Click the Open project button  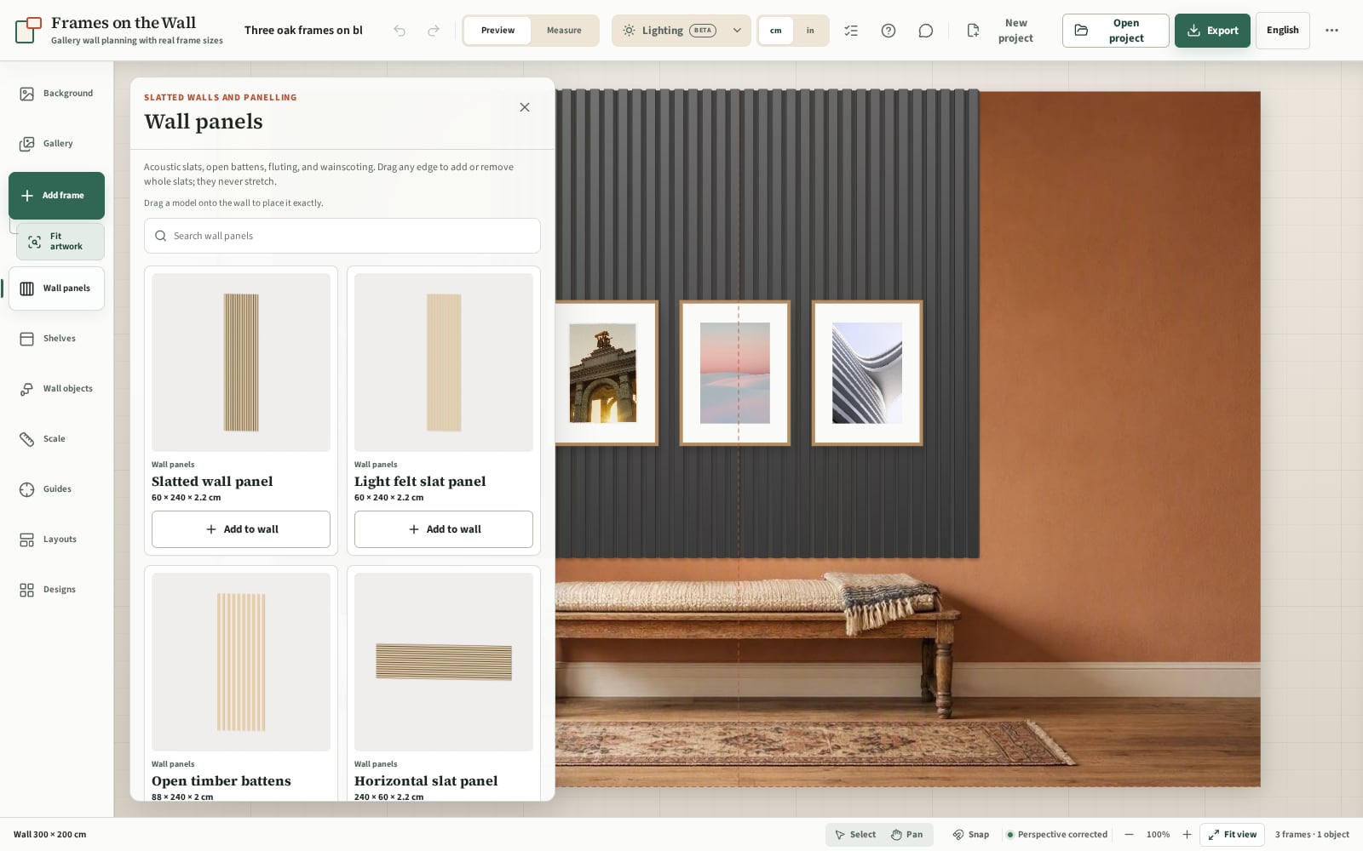[1116, 31]
